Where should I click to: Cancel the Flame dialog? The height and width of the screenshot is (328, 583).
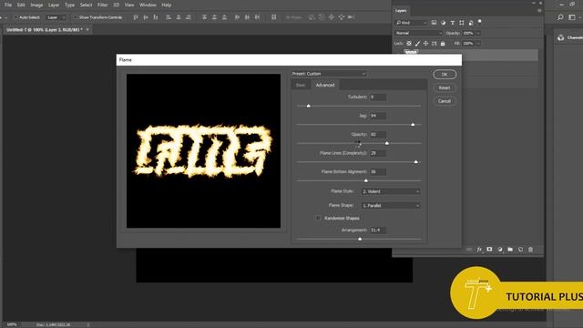click(445, 101)
